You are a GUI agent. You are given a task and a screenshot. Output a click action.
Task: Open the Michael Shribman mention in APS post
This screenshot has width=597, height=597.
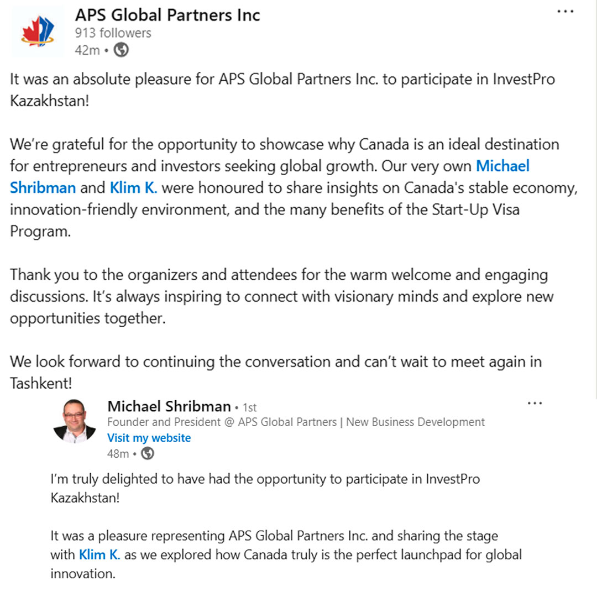point(502,166)
